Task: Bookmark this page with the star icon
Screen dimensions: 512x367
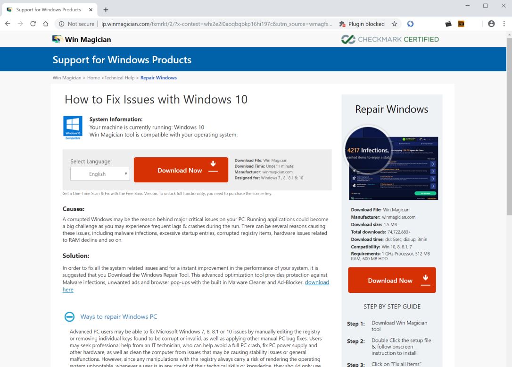Action: (395, 24)
